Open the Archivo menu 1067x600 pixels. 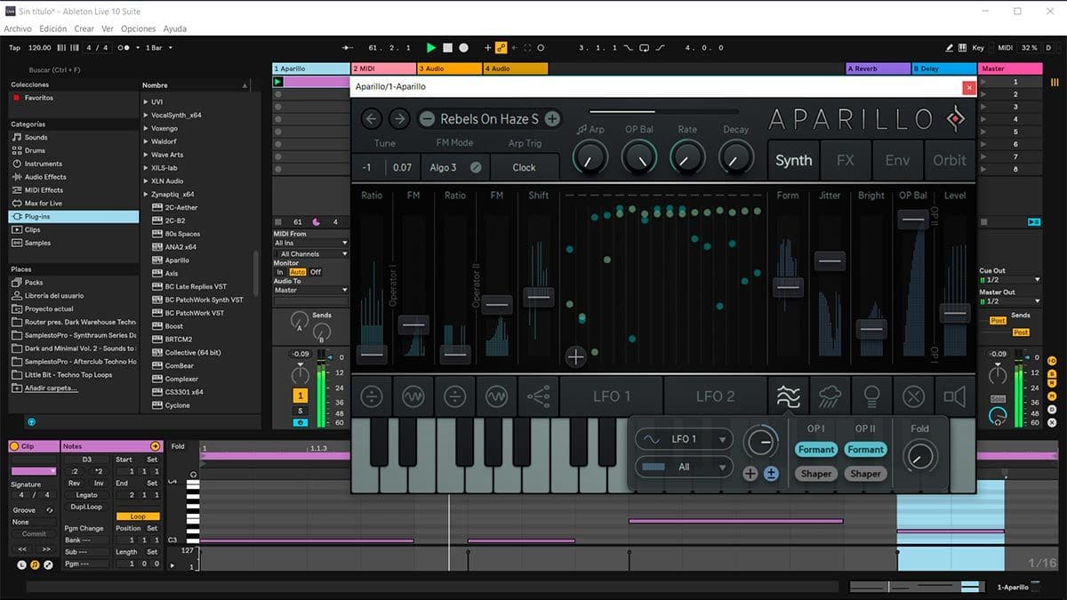(x=18, y=28)
